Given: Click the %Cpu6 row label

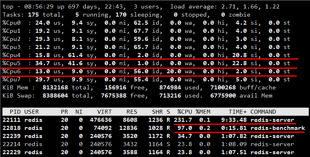Looking at the screenshot, I should pyautogui.click(x=11, y=71).
